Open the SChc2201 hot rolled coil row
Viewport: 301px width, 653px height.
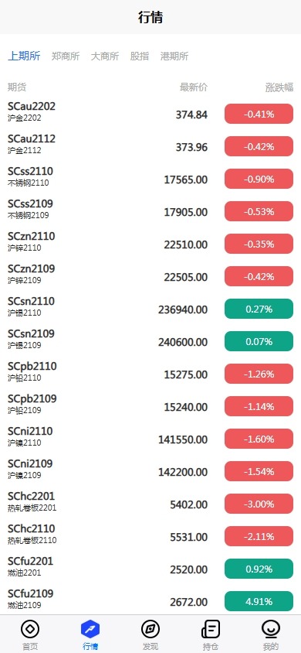click(150, 504)
